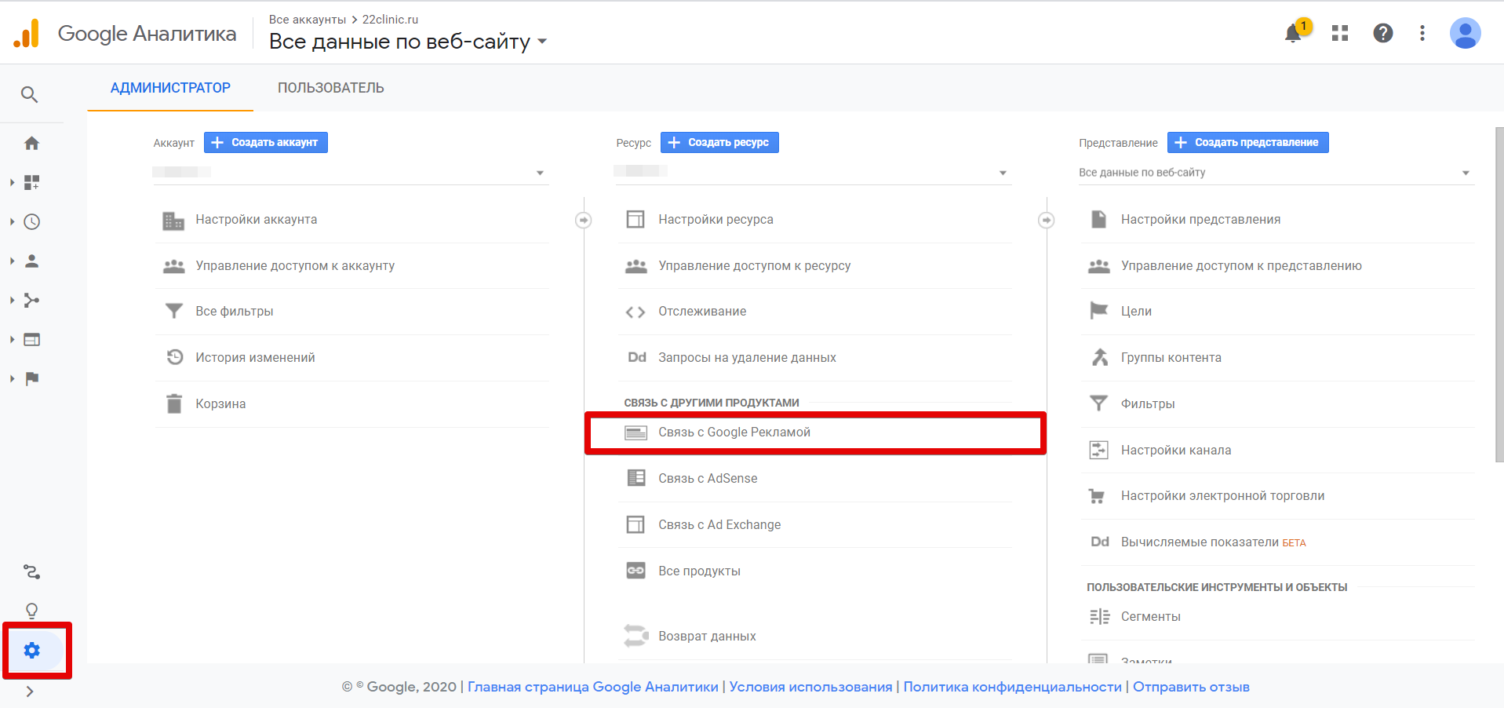The height and width of the screenshot is (708, 1504).
Task: Click the Google Analytics logo
Action: point(27,33)
